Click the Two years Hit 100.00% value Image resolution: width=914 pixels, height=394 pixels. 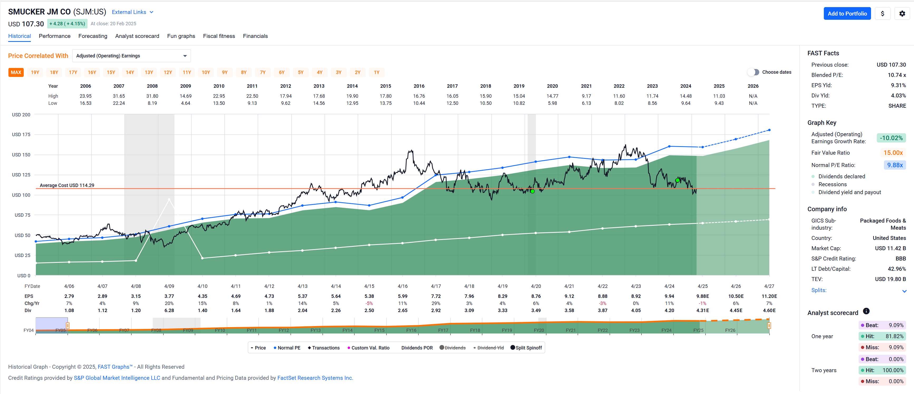(882, 370)
